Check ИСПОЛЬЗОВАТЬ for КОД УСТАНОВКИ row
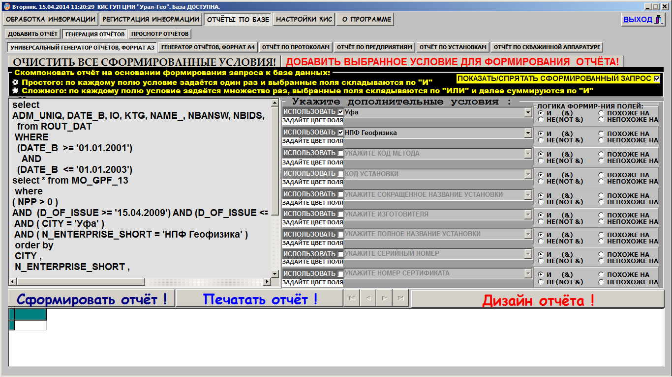The image size is (672, 377). tap(341, 174)
